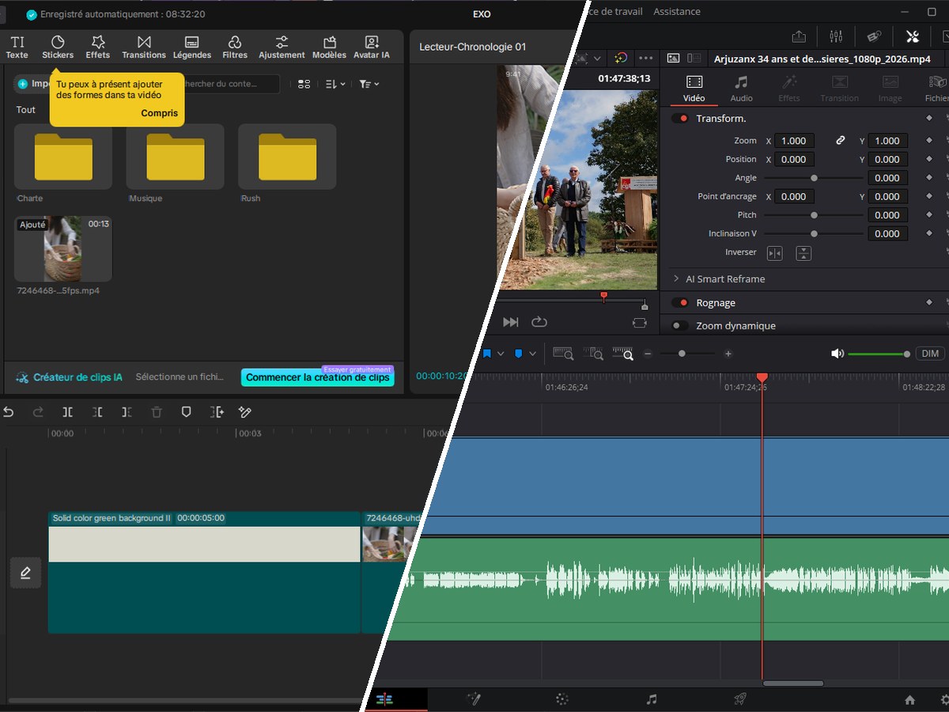Click the flip horizontal Inverser icon
Image resolution: width=949 pixels, height=712 pixels.
coord(775,253)
